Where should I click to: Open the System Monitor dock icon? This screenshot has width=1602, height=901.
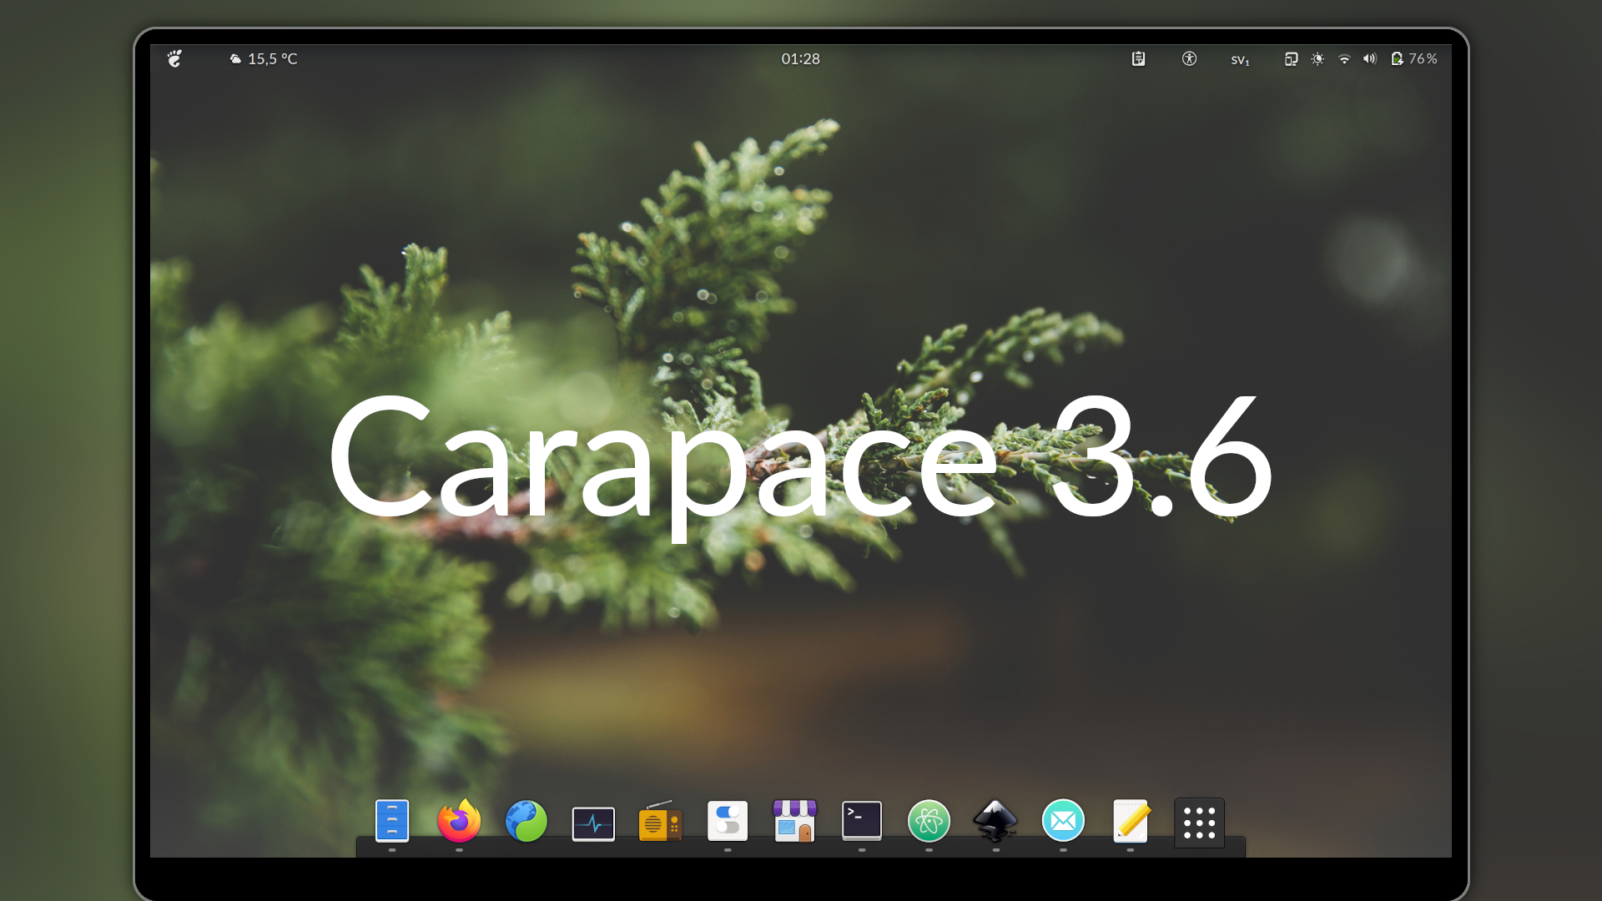click(593, 823)
